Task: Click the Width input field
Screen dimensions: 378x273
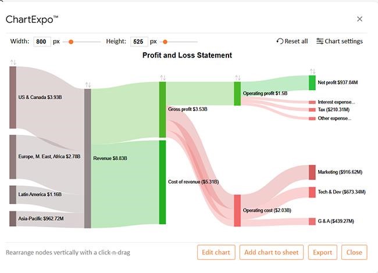Action: 42,42
